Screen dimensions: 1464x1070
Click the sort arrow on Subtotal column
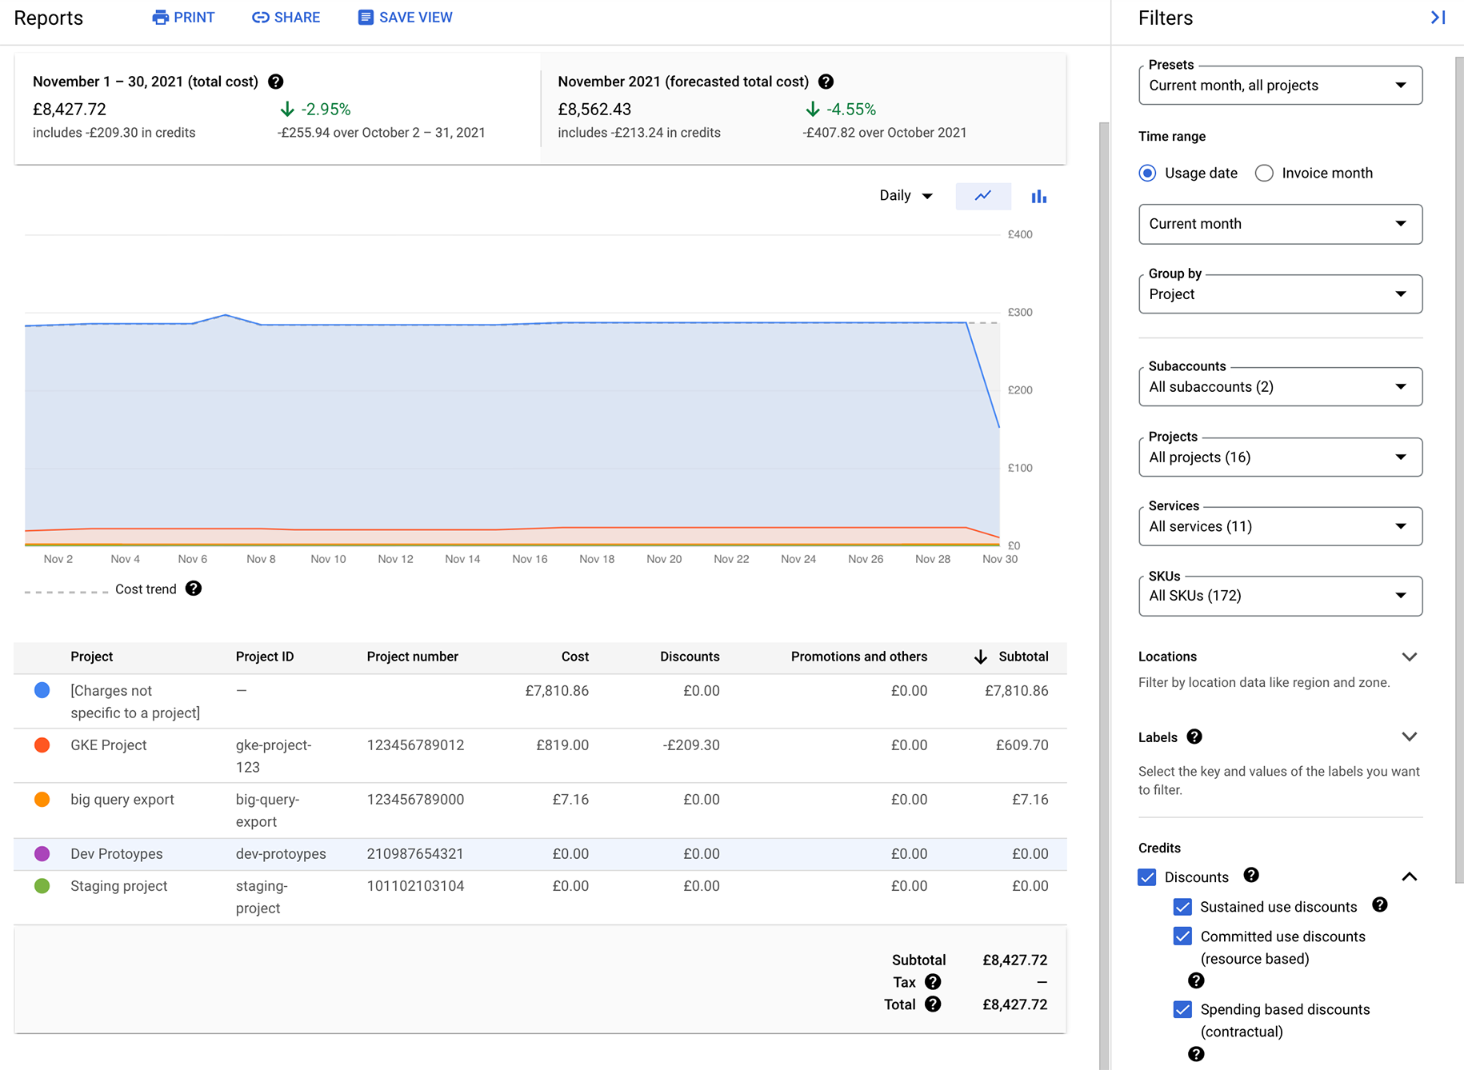pos(980,657)
